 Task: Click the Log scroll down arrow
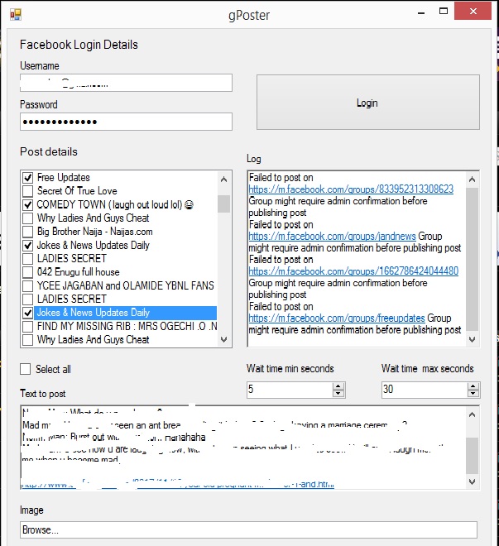pyautogui.click(x=473, y=339)
